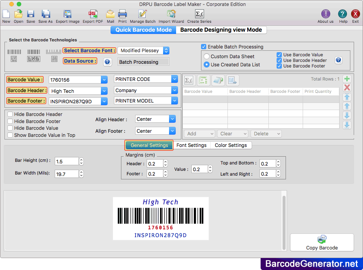The height and width of the screenshot is (270, 363).
Task: Click the Copy Barcode button
Action: 322,242
